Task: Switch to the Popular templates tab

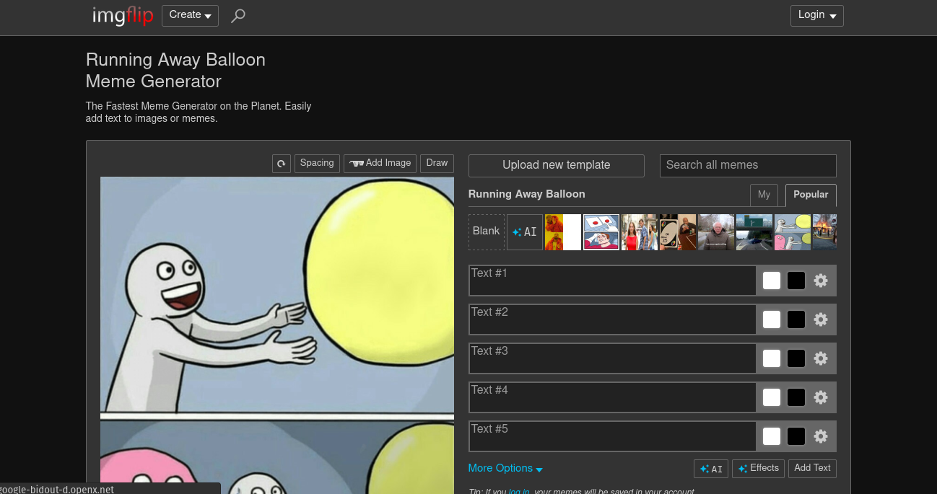Action: click(x=810, y=195)
